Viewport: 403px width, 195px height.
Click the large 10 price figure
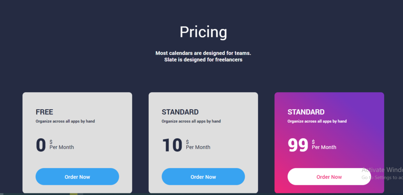coord(172,145)
